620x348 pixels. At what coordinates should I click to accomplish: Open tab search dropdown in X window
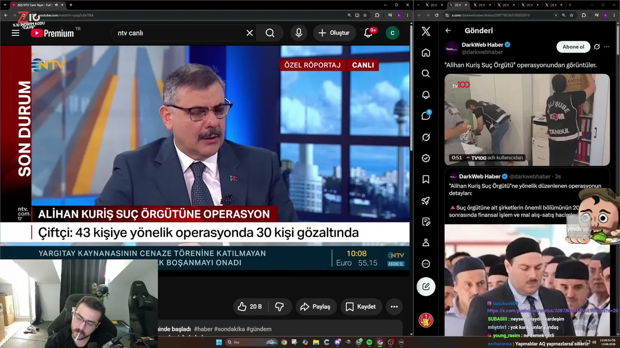[418, 5]
